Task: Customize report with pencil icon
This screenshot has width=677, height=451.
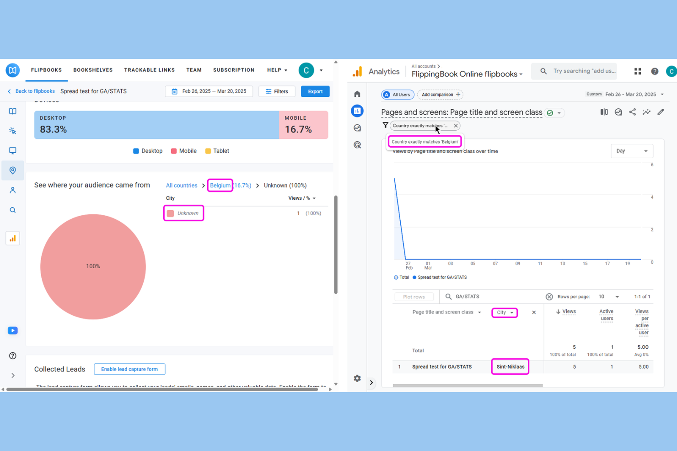Action: (661, 112)
